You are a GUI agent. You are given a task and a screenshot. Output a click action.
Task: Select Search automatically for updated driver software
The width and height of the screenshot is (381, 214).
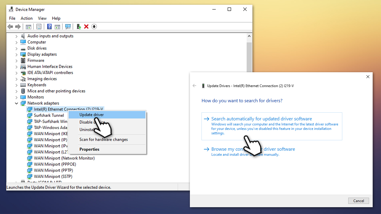click(x=272, y=126)
